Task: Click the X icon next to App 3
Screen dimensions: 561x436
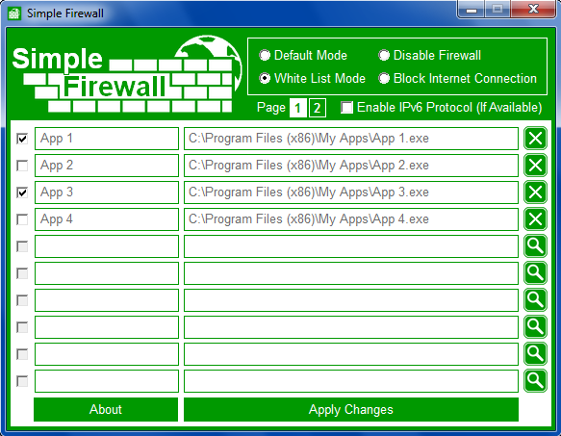Action: tap(535, 192)
